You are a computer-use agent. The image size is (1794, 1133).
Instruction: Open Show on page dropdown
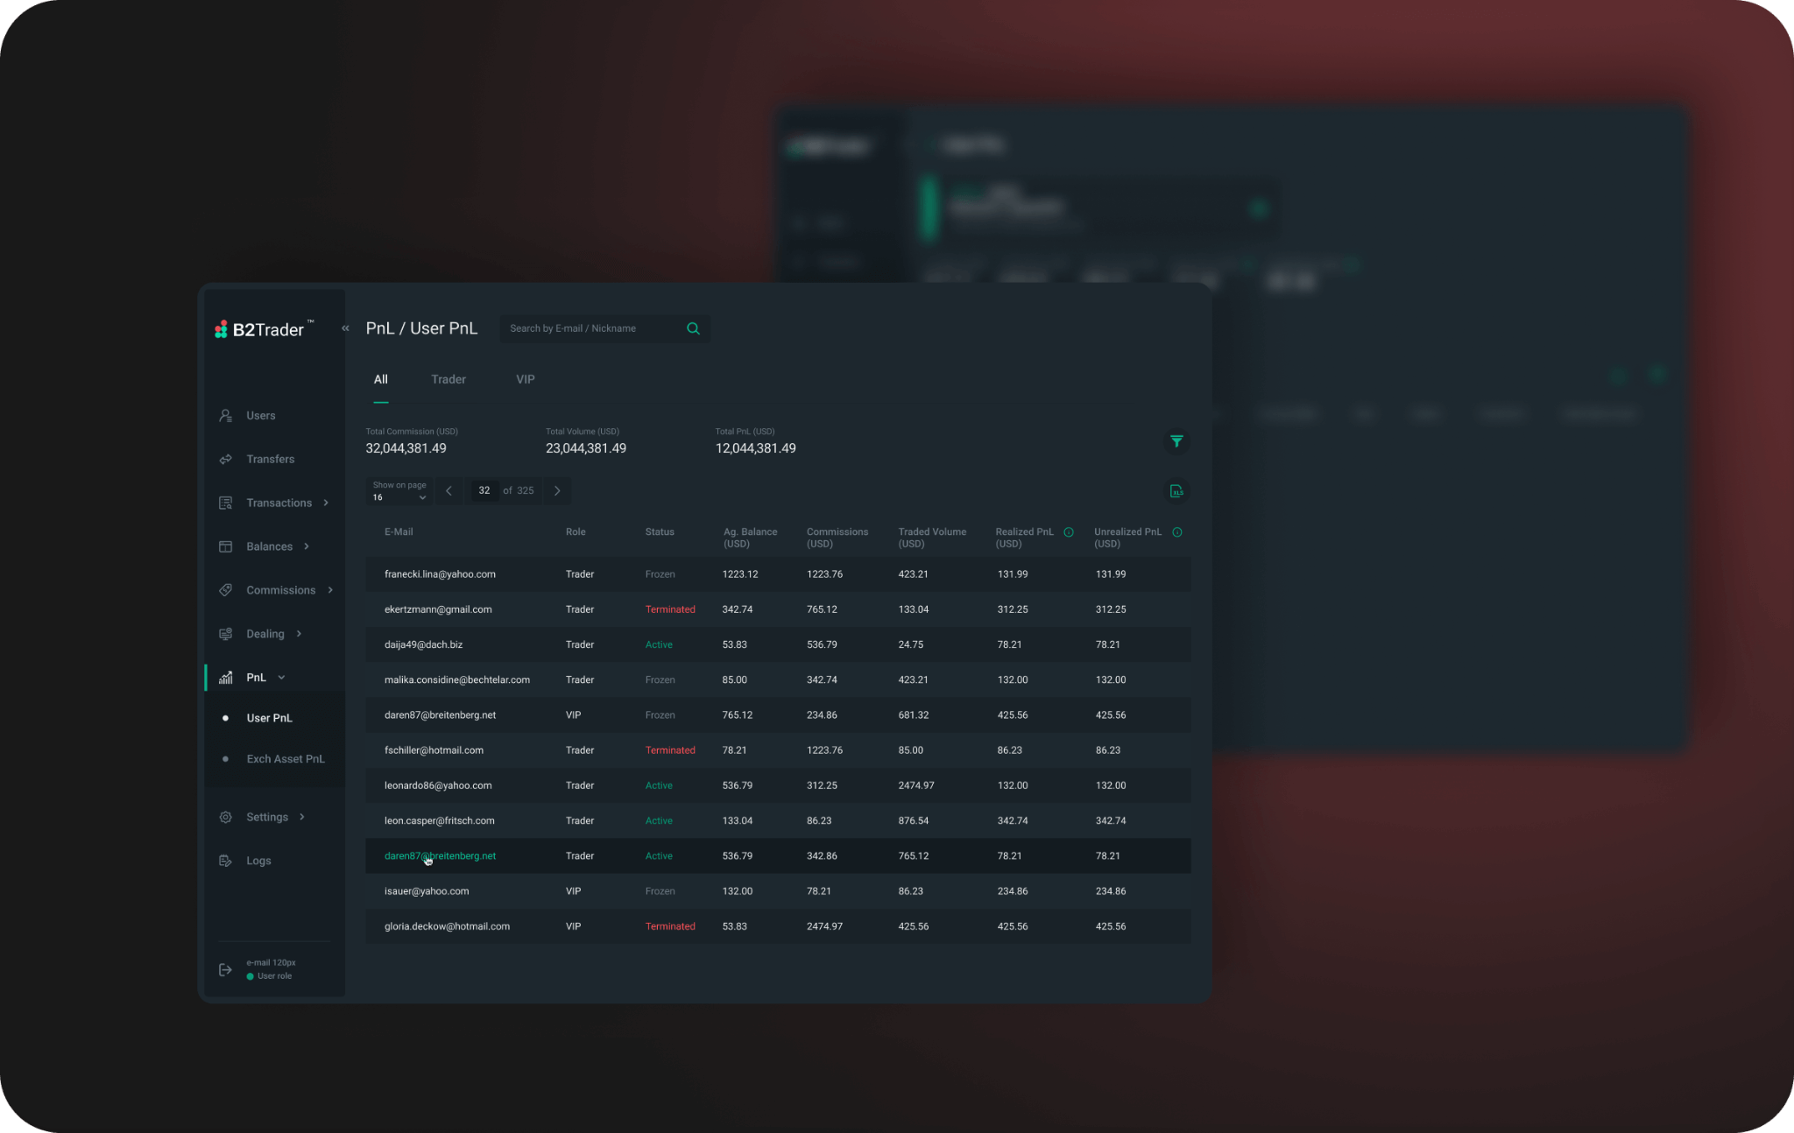click(x=399, y=491)
